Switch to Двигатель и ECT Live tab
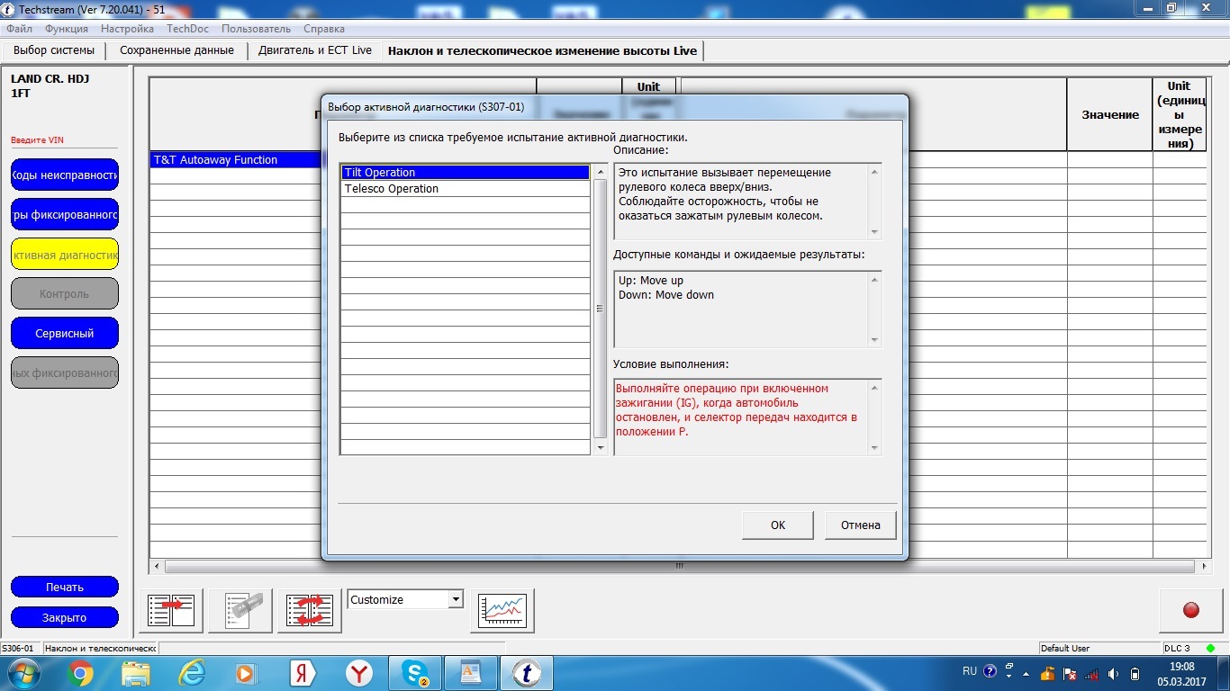The height and width of the screenshot is (691, 1230). click(x=314, y=50)
